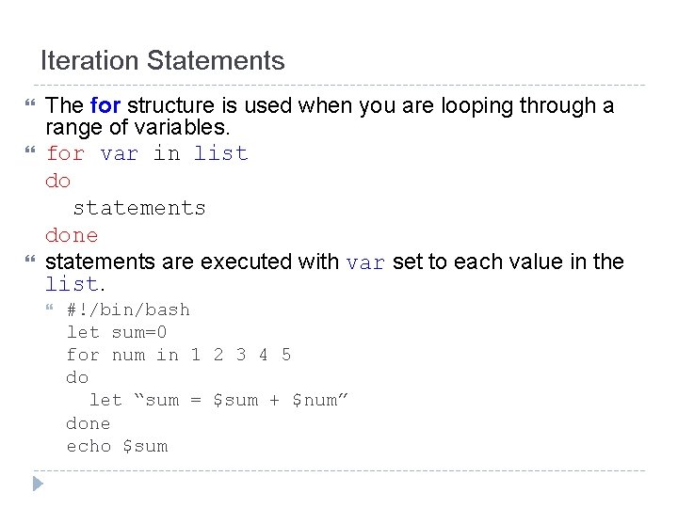Click the gray 'do' line in example script

(77, 377)
